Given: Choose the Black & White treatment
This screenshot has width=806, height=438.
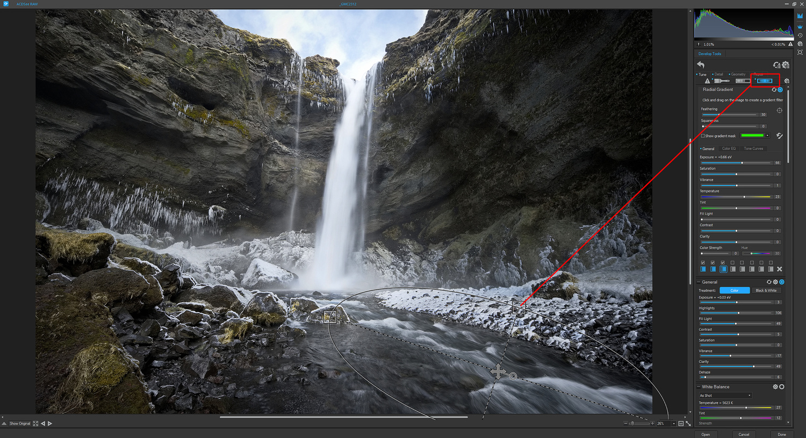Looking at the screenshot, I should click(766, 291).
